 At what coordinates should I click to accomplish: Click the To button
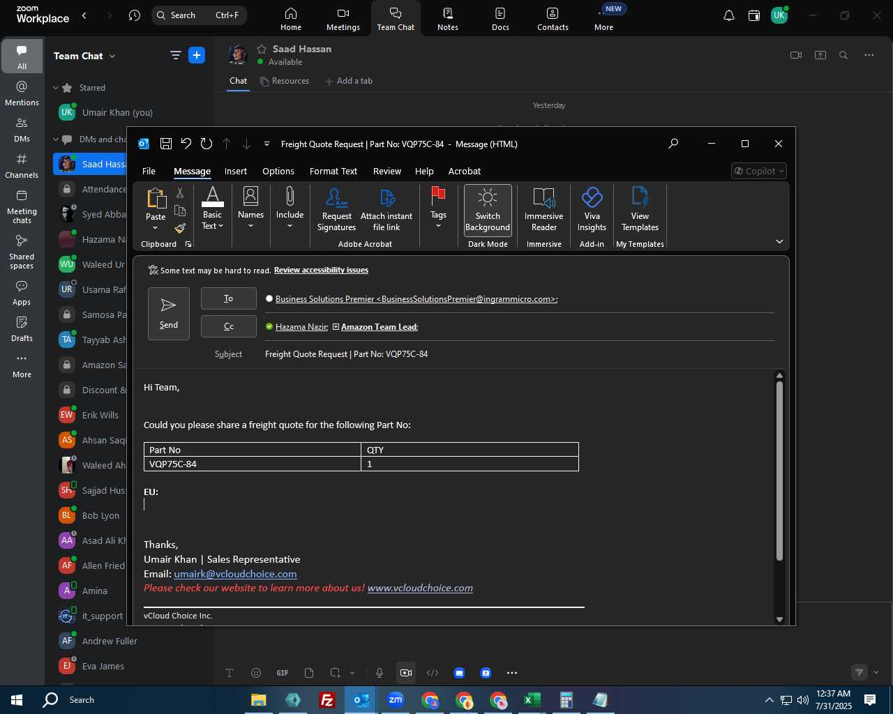click(x=229, y=298)
